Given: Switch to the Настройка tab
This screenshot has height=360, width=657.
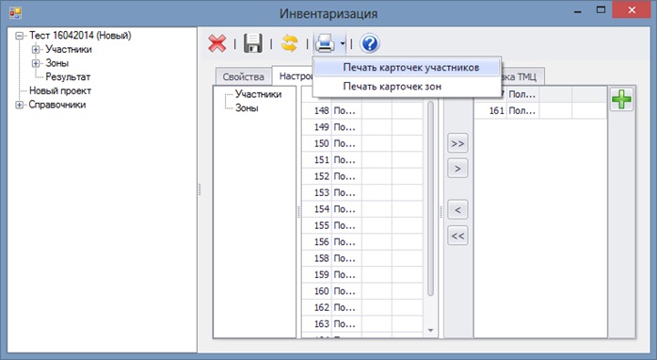Looking at the screenshot, I should point(294,76).
